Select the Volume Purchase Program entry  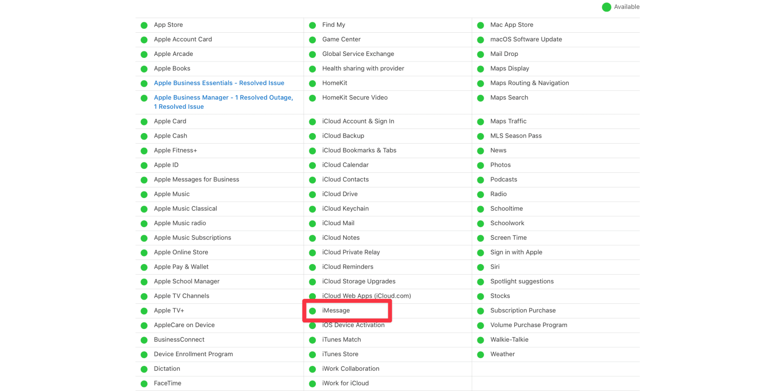528,325
